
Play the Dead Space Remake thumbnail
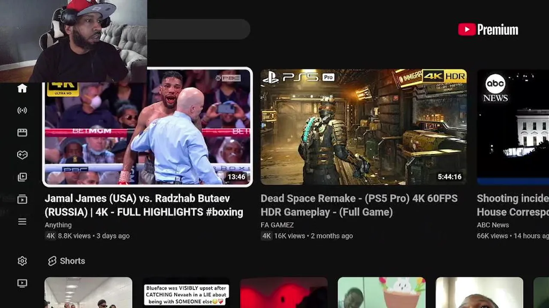[x=364, y=127]
